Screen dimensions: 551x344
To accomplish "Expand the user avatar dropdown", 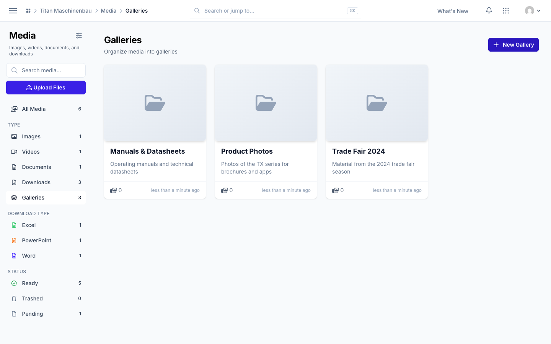I will (533, 11).
